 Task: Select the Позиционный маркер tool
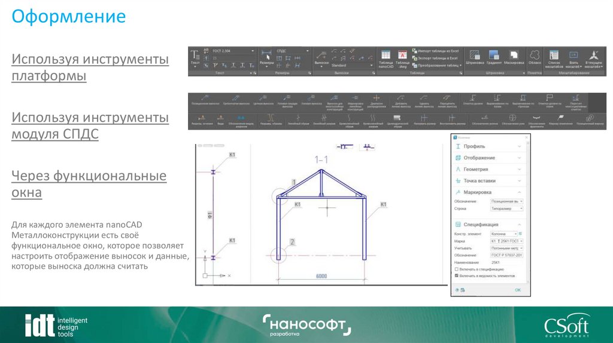coord(590,120)
